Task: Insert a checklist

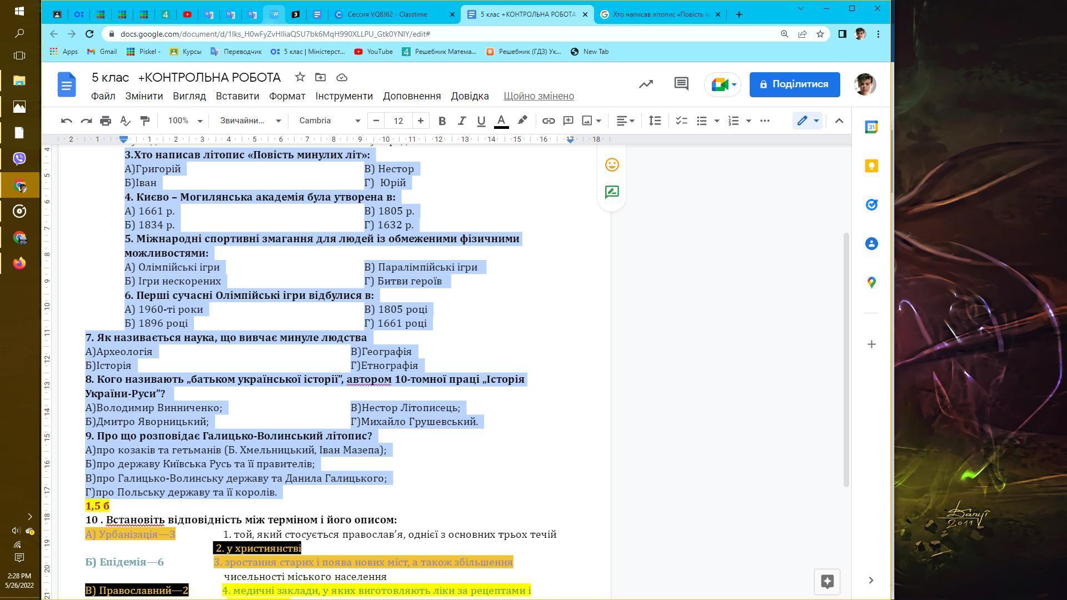Action: (x=681, y=121)
